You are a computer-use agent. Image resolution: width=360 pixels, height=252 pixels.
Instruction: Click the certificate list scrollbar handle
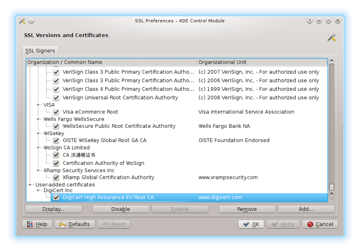[x=331, y=187]
